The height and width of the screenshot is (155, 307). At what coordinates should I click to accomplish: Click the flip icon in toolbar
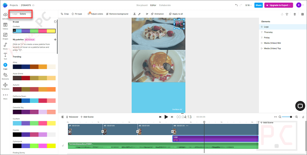[x=134, y=14]
